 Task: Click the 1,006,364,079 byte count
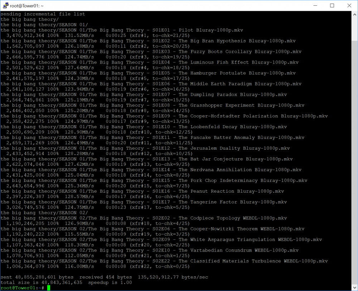point(25,267)
